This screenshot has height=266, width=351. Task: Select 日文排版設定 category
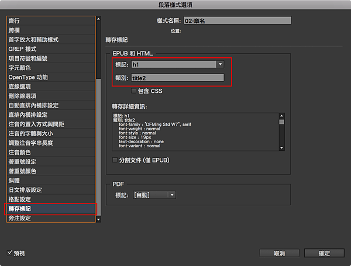click(x=51, y=190)
